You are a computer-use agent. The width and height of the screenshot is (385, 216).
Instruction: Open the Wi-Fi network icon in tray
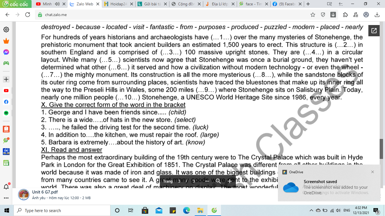tap(332, 210)
